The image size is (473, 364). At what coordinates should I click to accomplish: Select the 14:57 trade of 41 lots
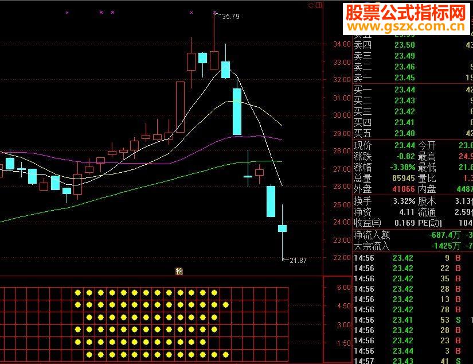(x=413, y=361)
